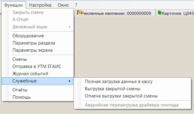The image size is (194, 114).
Task: Open the Функции menu
Action: pos(13,5)
